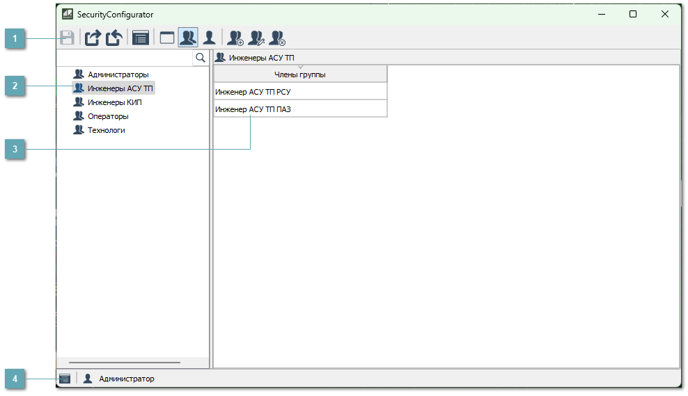Open the list view icon in the toolbar
Image resolution: width=688 pixels, height=396 pixels.
[141, 38]
